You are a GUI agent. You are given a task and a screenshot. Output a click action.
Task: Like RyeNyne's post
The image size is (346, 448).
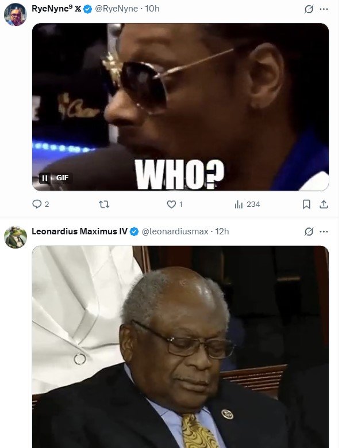click(171, 204)
